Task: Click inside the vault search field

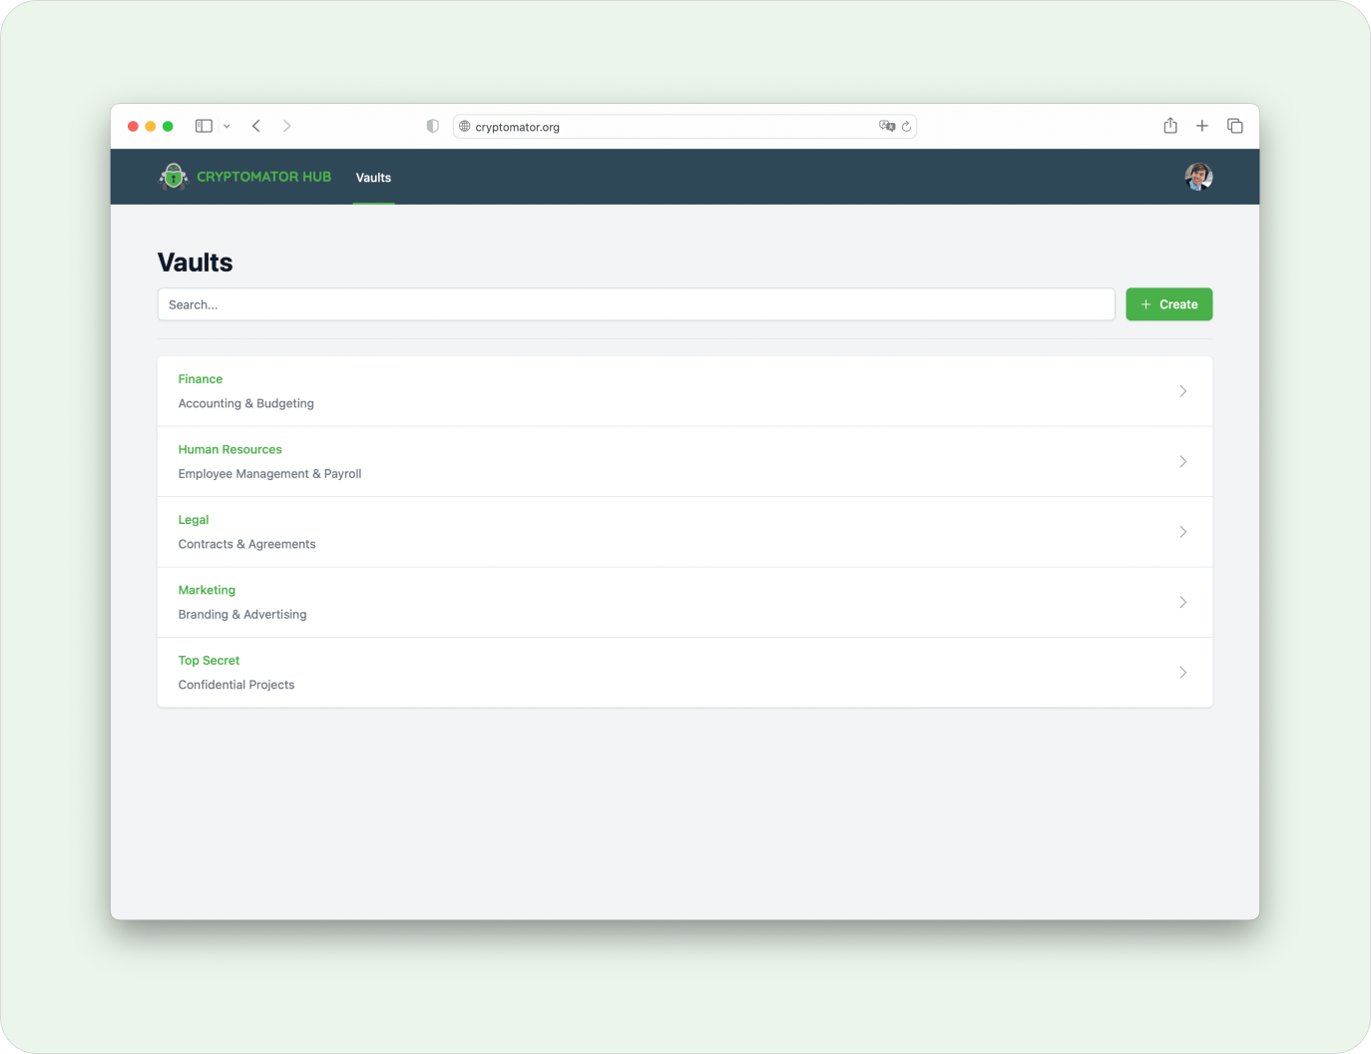Action: tap(636, 304)
